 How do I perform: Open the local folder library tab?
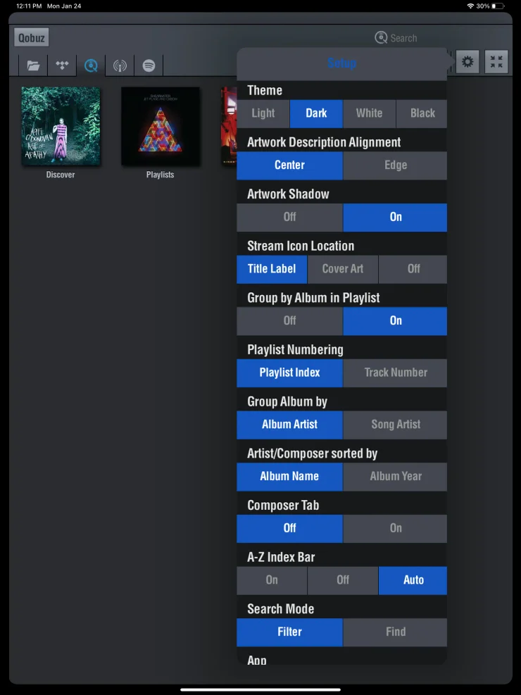click(33, 65)
